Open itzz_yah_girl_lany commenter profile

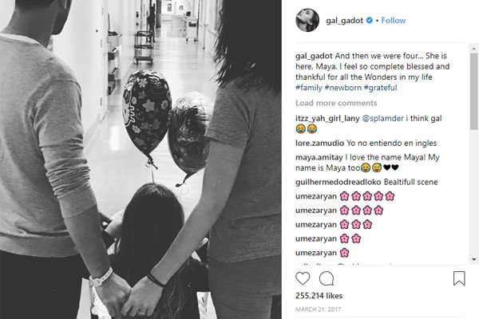coord(327,119)
